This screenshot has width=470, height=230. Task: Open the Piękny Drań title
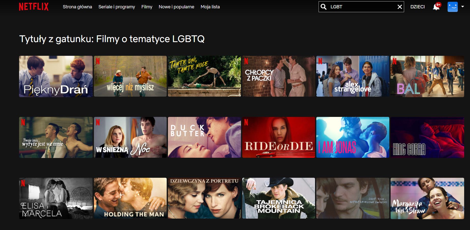[56, 76]
